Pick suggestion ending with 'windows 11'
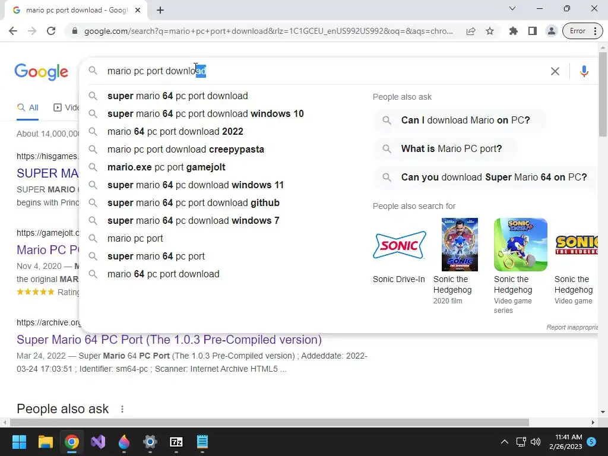Screen dimensions: 608x456 click(195, 185)
